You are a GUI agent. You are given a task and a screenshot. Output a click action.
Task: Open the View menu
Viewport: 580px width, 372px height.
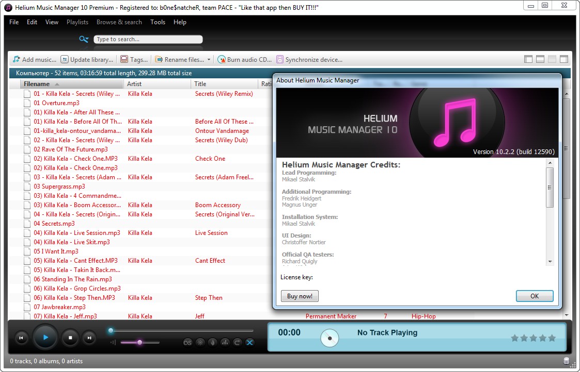click(x=52, y=22)
